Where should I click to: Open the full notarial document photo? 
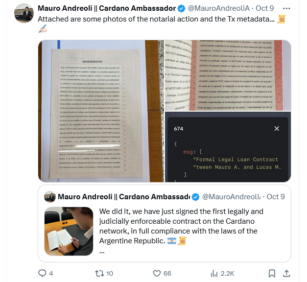[101, 111]
